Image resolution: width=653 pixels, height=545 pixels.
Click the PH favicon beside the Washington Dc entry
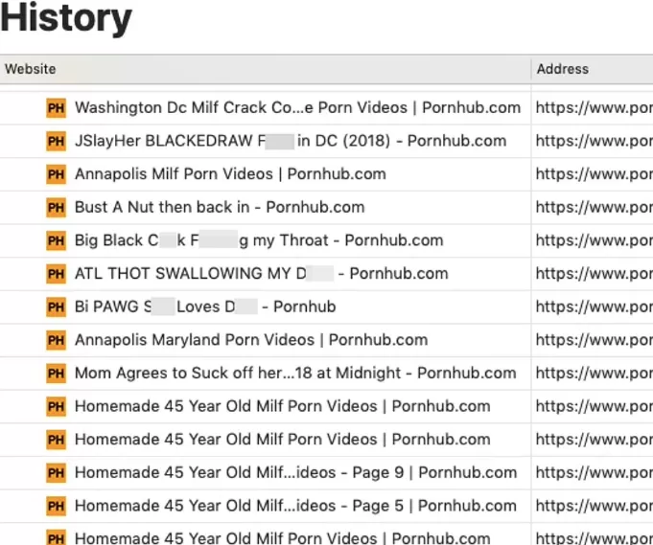tap(56, 108)
